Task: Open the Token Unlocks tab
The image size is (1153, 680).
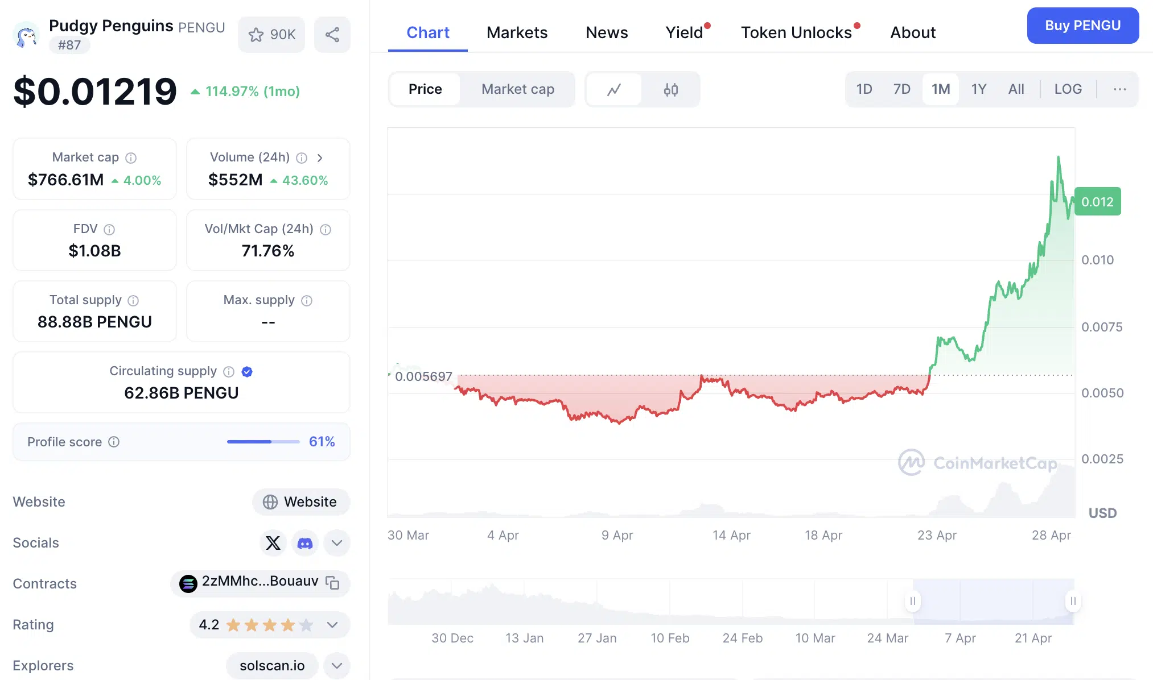Action: [x=797, y=32]
